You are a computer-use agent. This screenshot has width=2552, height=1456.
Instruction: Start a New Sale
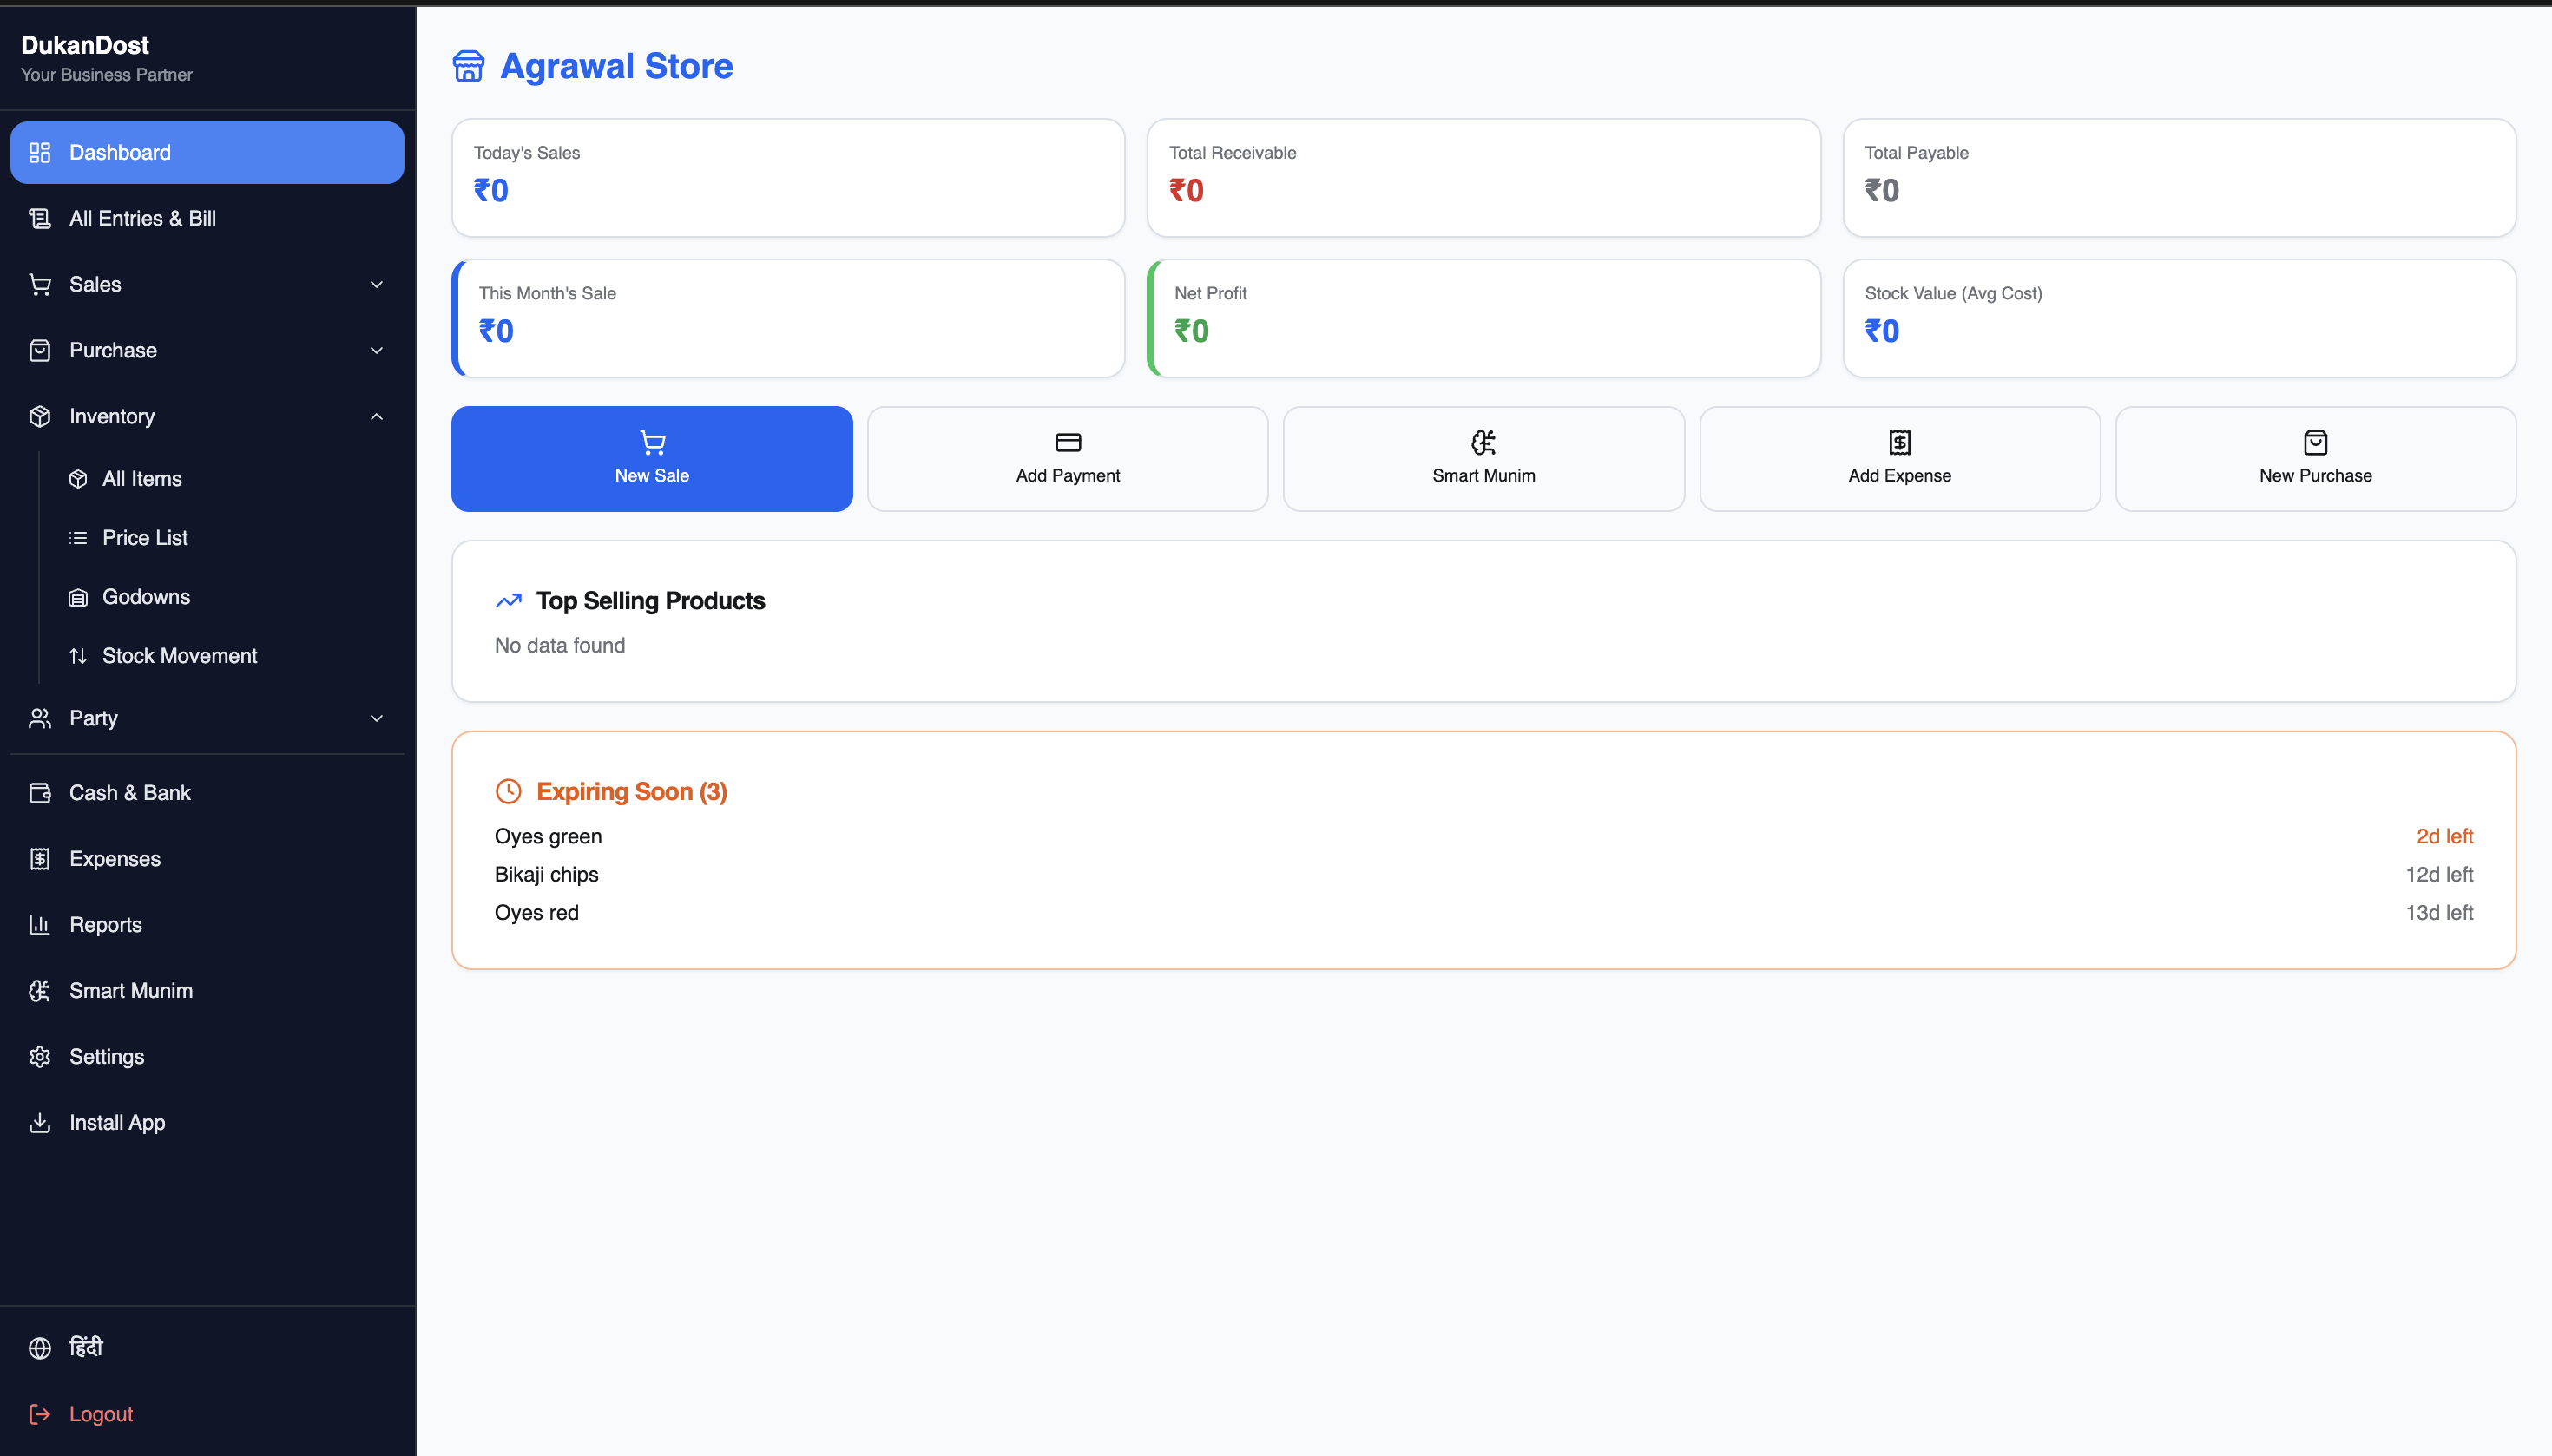click(651, 459)
